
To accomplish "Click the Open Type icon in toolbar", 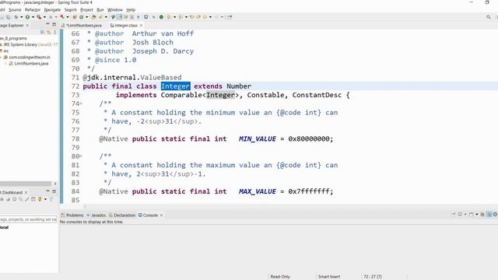I will [x=93, y=17].
